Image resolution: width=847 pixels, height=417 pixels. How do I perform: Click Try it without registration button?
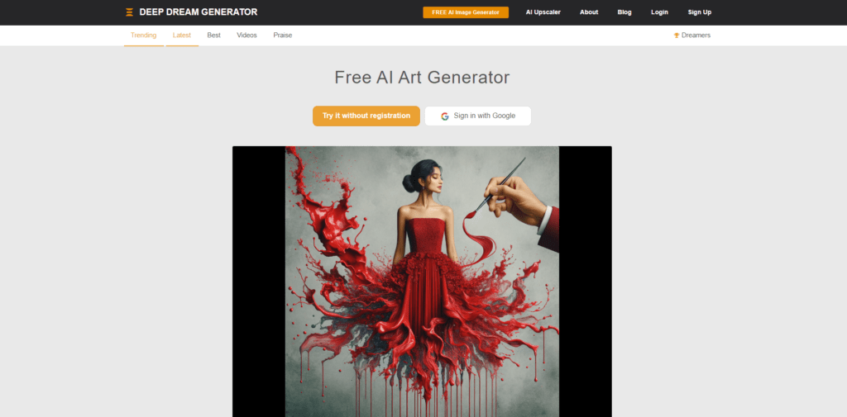[366, 116]
